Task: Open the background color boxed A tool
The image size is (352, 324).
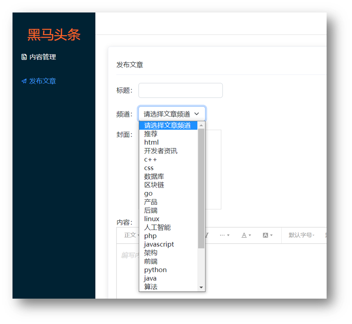Action: pyautogui.click(x=267, y=235)
